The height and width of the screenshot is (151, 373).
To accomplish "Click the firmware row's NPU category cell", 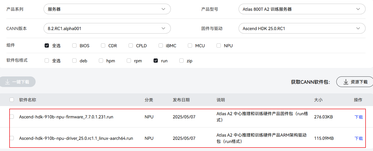I will pyautogui.click(x=149, y=117).
